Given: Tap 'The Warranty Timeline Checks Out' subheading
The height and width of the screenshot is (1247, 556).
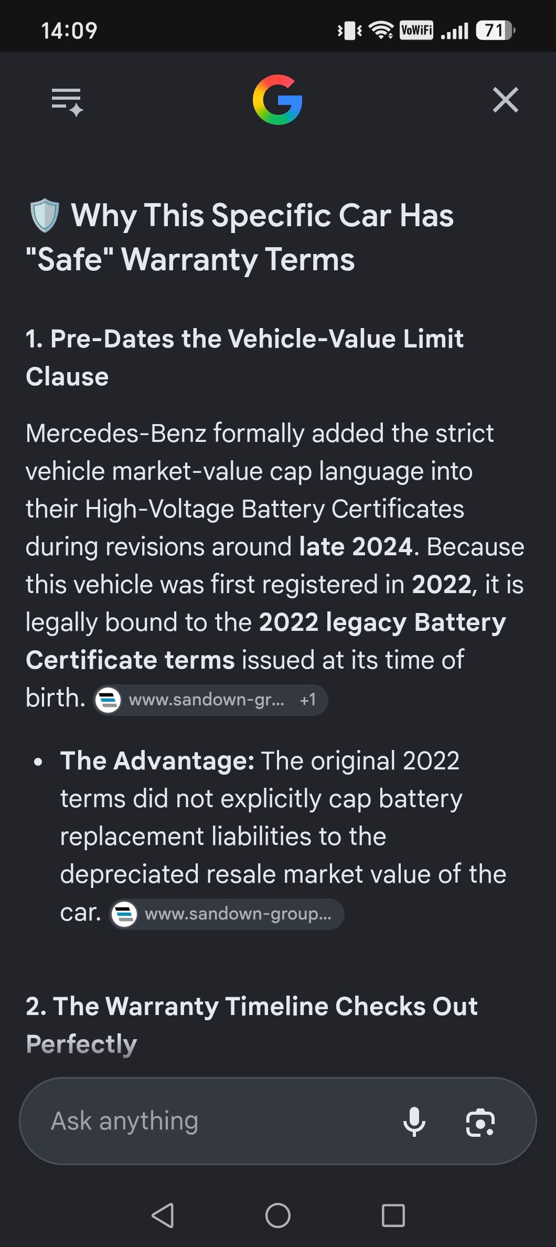Looking at the screenshot, I should [252, 1006].
